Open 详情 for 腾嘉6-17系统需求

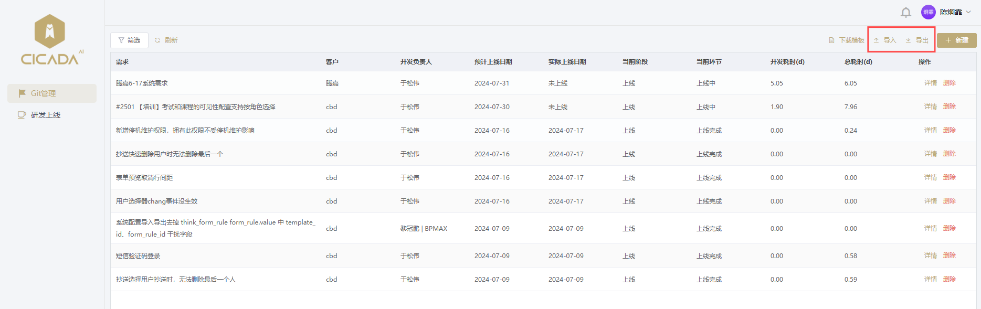(x=930, y=83)
